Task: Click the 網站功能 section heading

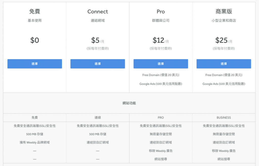Action: point(129,103)
